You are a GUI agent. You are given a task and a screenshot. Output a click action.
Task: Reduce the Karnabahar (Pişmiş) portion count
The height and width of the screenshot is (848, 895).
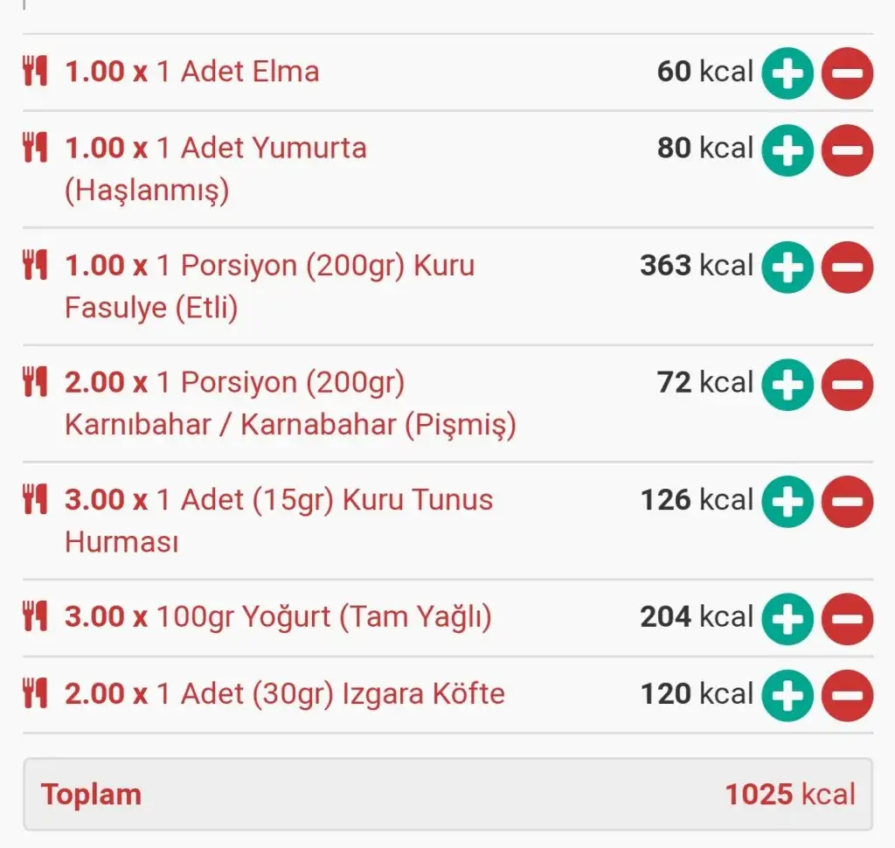(847, 385)
